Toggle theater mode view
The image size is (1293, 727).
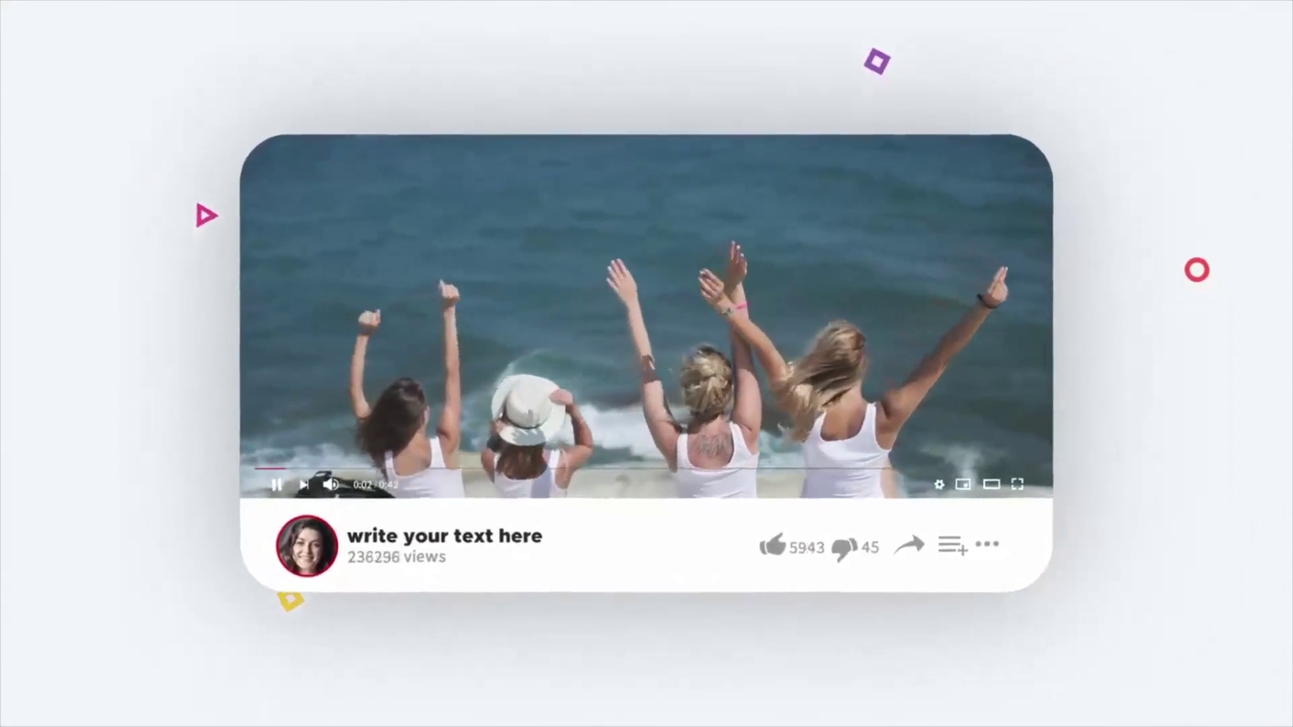(x=991, y=485)
